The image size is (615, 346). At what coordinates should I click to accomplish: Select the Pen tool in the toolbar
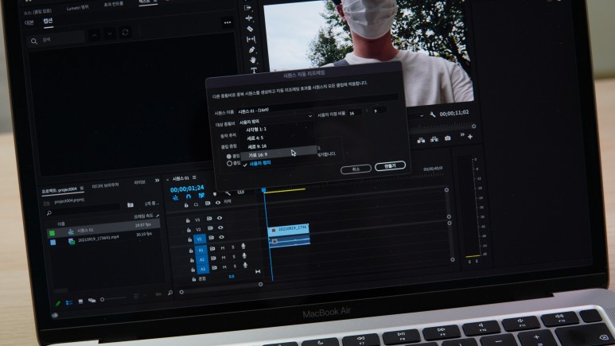pyautogui.click(x=251, y=50)
